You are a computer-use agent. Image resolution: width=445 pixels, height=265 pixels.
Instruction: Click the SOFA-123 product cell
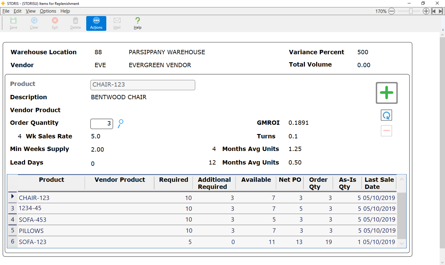coord(32,242)
